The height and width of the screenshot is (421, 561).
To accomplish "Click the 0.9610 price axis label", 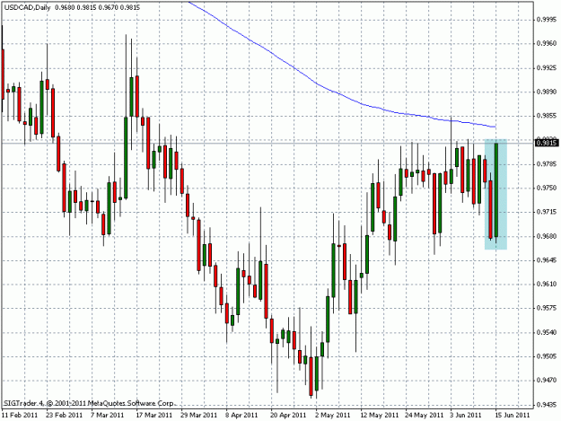I will [x=548, y=284].
